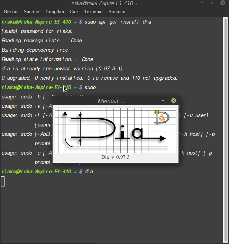Click the small Dia app icon in splash
This screenshot has width=229, height=244.
(x=162, y=117)
